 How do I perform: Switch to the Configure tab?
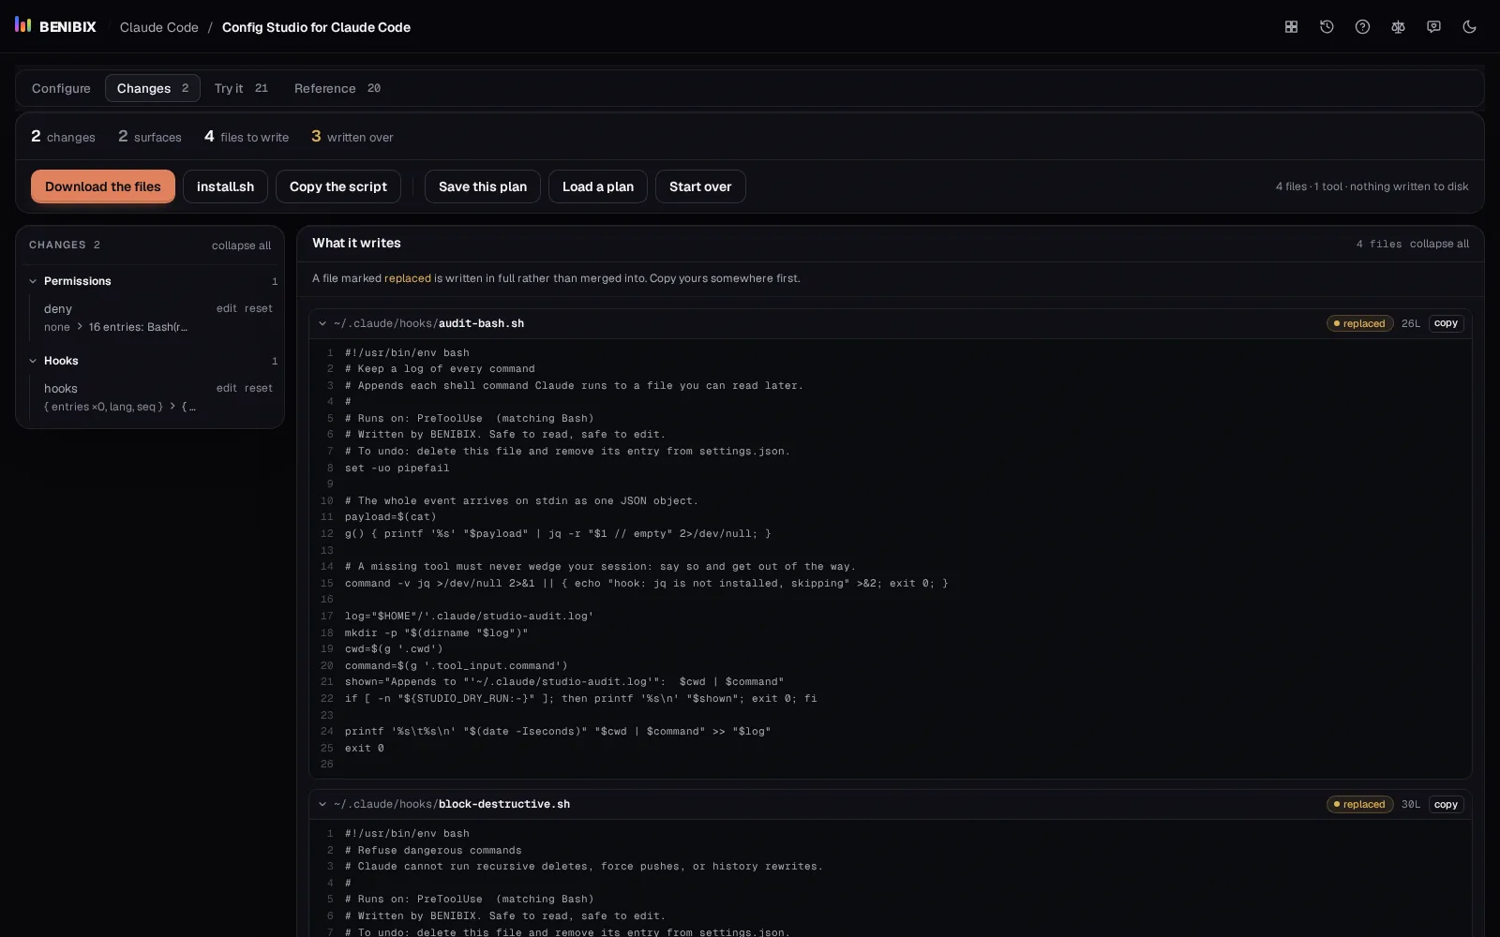pyautogui.click(x=61, y=88)
